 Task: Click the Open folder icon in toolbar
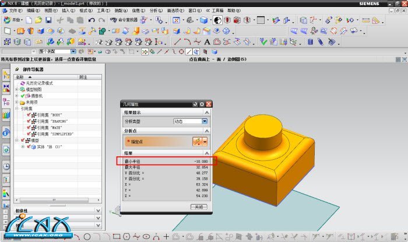tap(38, 20)
